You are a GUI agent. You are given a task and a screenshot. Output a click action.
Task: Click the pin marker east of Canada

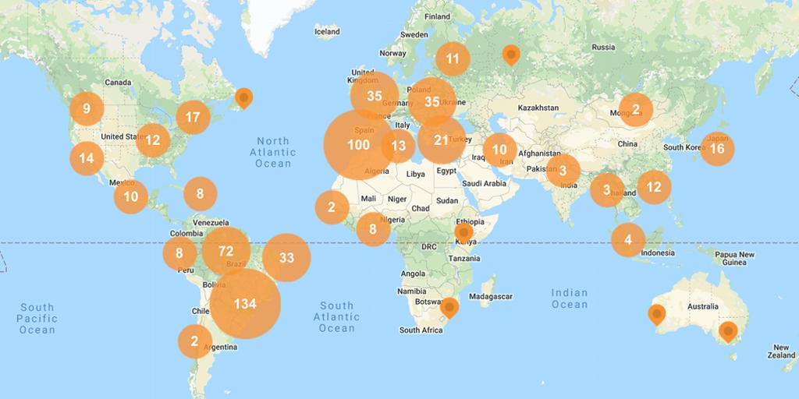pos(243,97)
